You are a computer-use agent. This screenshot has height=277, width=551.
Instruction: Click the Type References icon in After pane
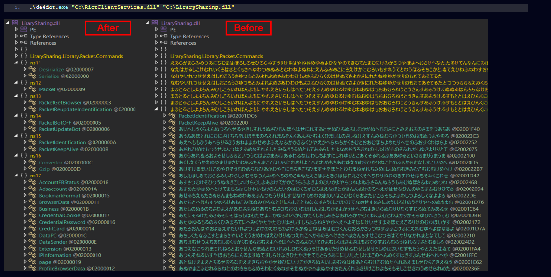[x=24, y=37]
